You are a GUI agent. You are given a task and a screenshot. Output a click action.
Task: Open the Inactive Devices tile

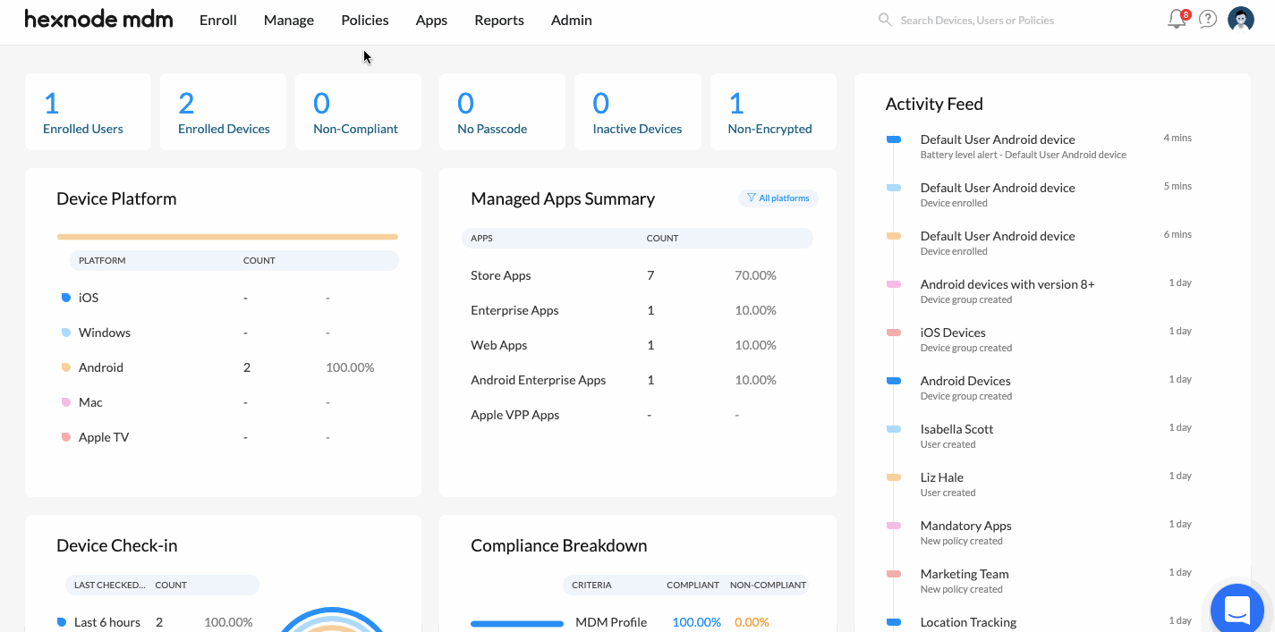(x=637, y=112)
